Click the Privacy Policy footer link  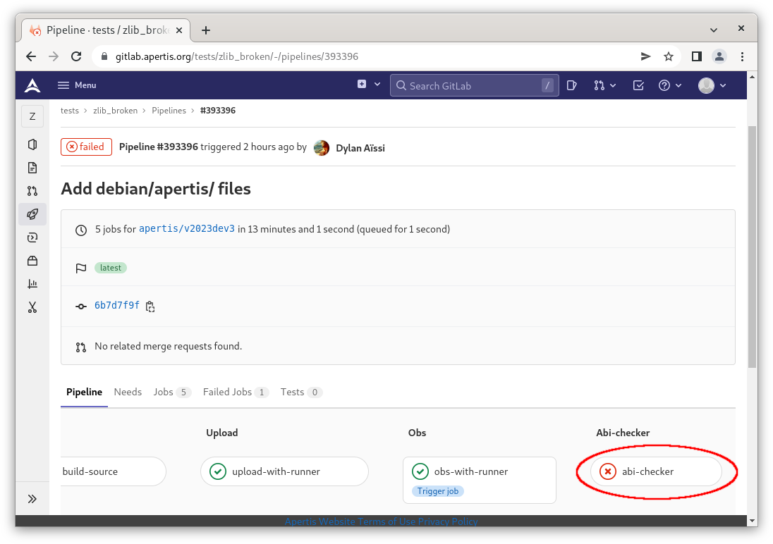coord(448,521)
